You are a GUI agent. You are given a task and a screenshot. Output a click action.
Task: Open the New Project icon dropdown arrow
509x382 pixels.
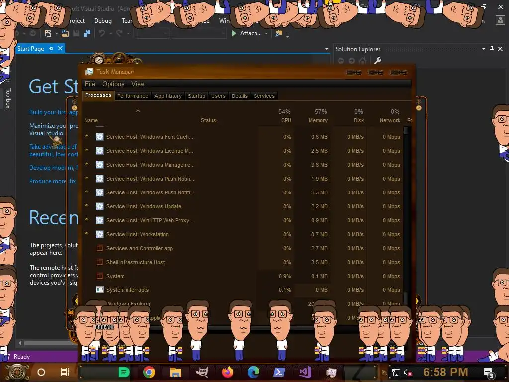click(x=57, y=33)
